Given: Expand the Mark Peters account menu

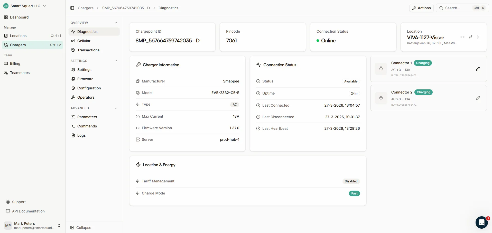Looking at the screenshot, I should coord(33,225).
